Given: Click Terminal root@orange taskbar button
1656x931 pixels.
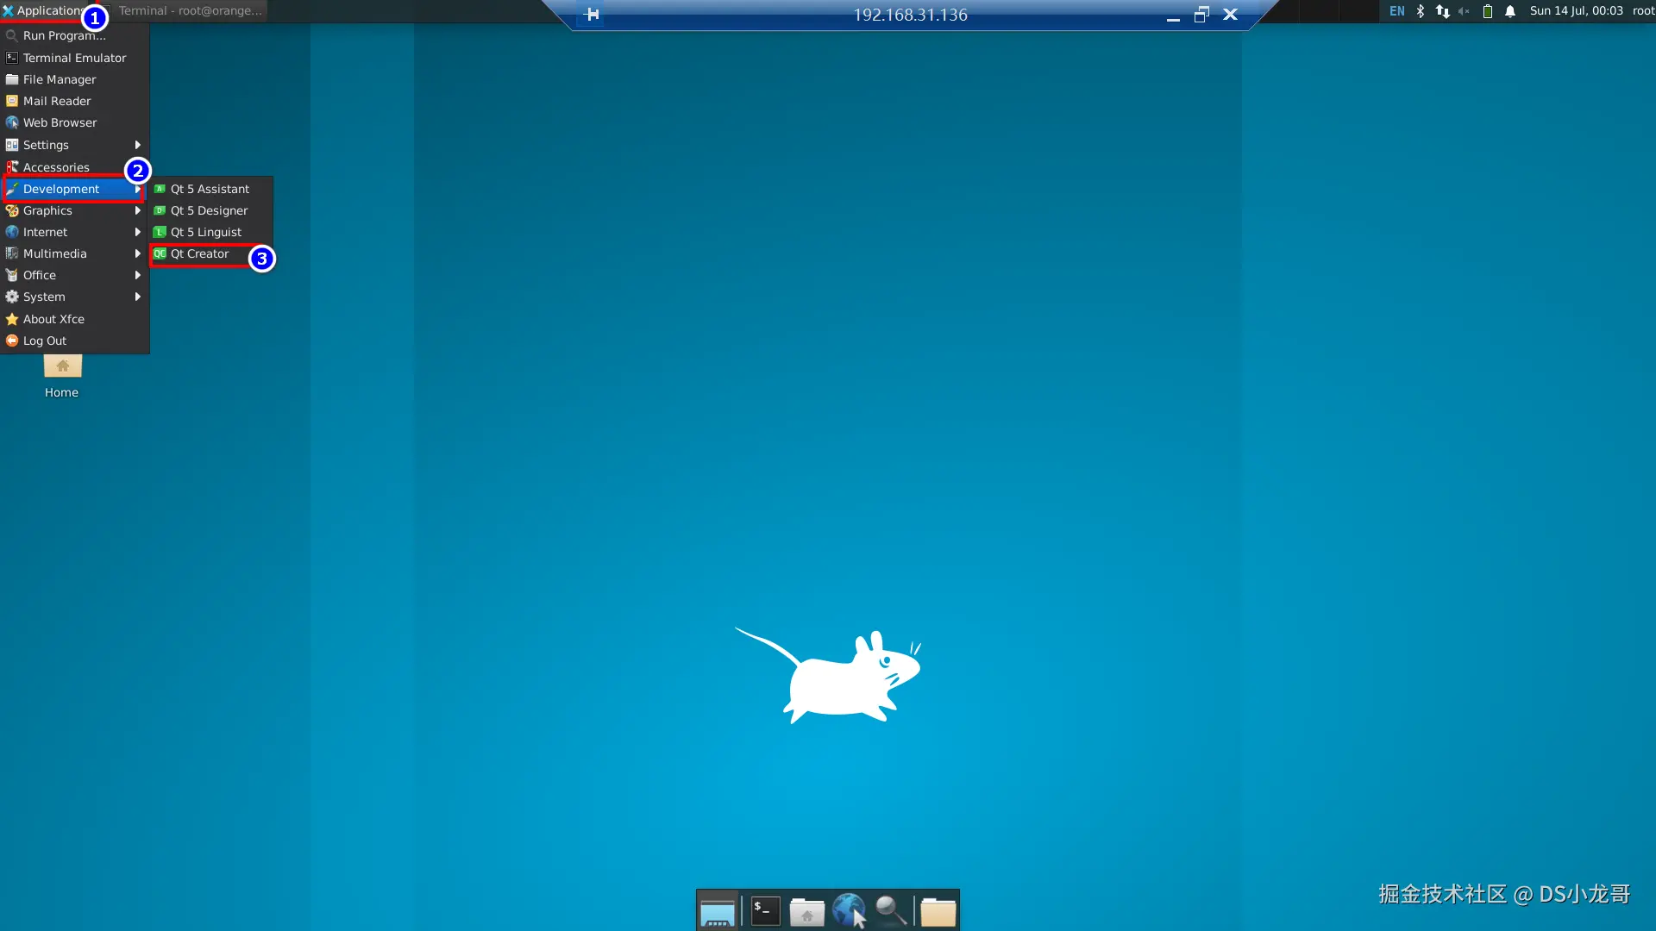Looking at the screenshot, I should pos(190,10).
